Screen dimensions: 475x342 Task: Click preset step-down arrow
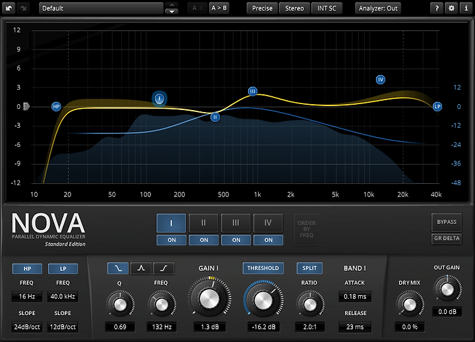pos(172,11)
